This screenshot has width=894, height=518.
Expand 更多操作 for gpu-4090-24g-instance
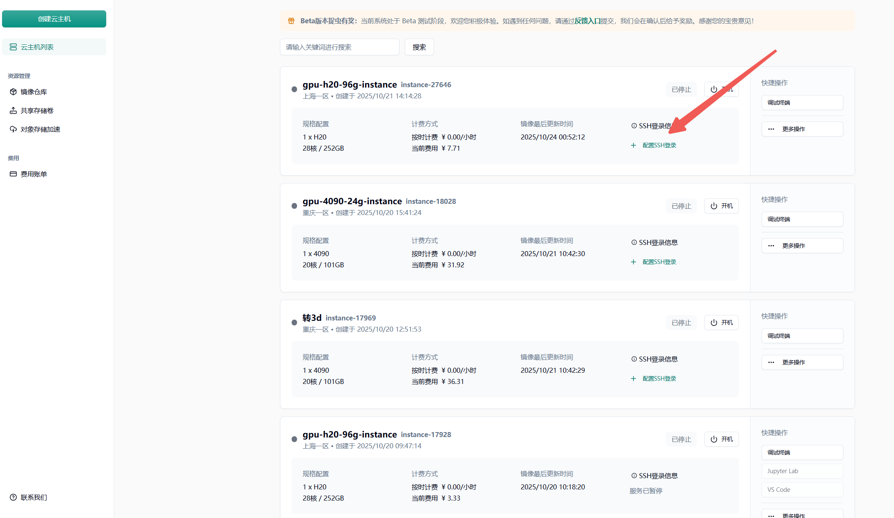pyautogui.click(x=802, y=246)
